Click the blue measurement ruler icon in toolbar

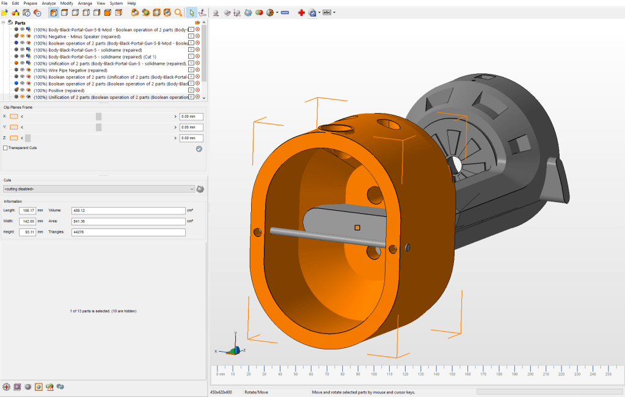tap(285, 12)
